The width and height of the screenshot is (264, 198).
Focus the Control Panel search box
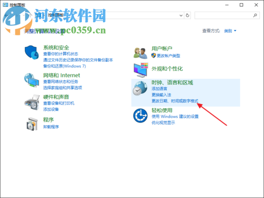[227, 15]
